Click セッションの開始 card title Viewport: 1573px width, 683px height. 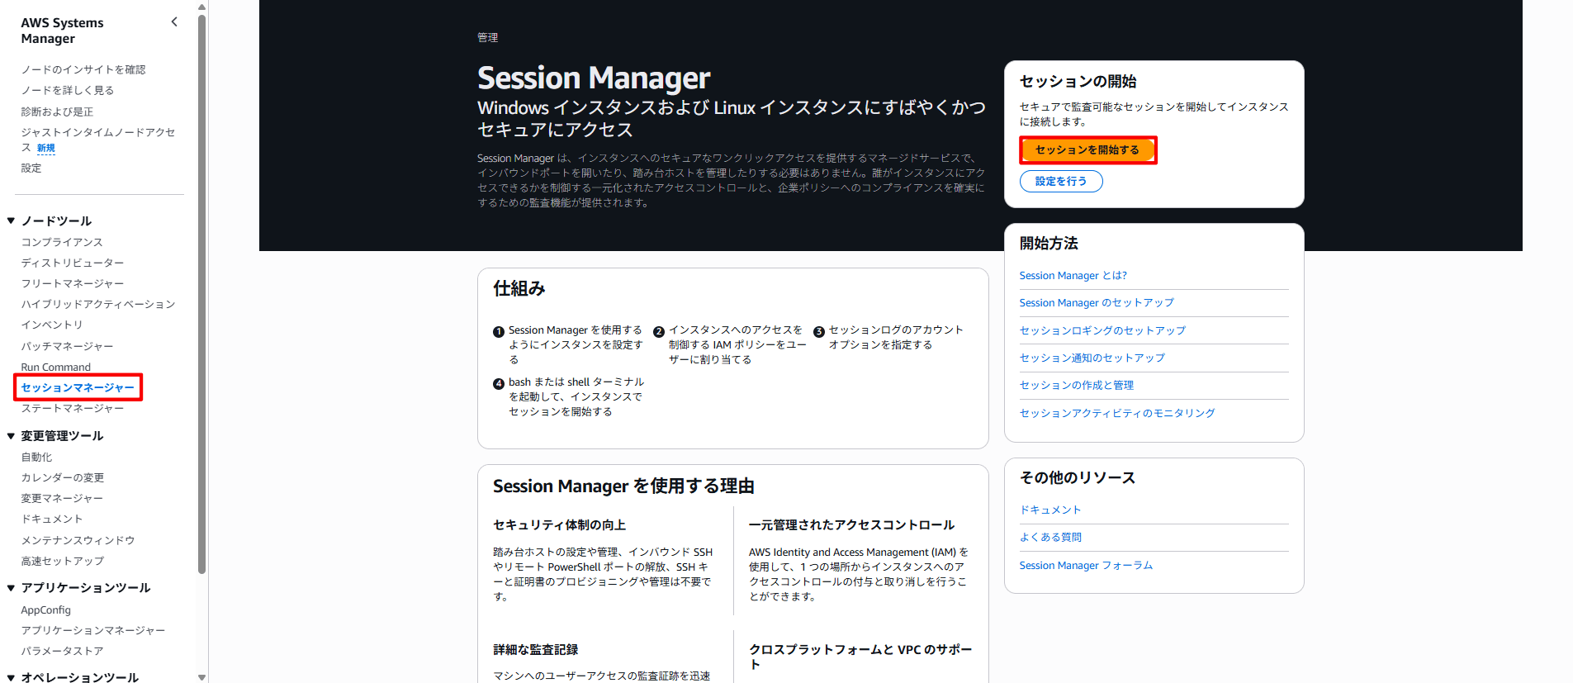(x=1078, y=81)
